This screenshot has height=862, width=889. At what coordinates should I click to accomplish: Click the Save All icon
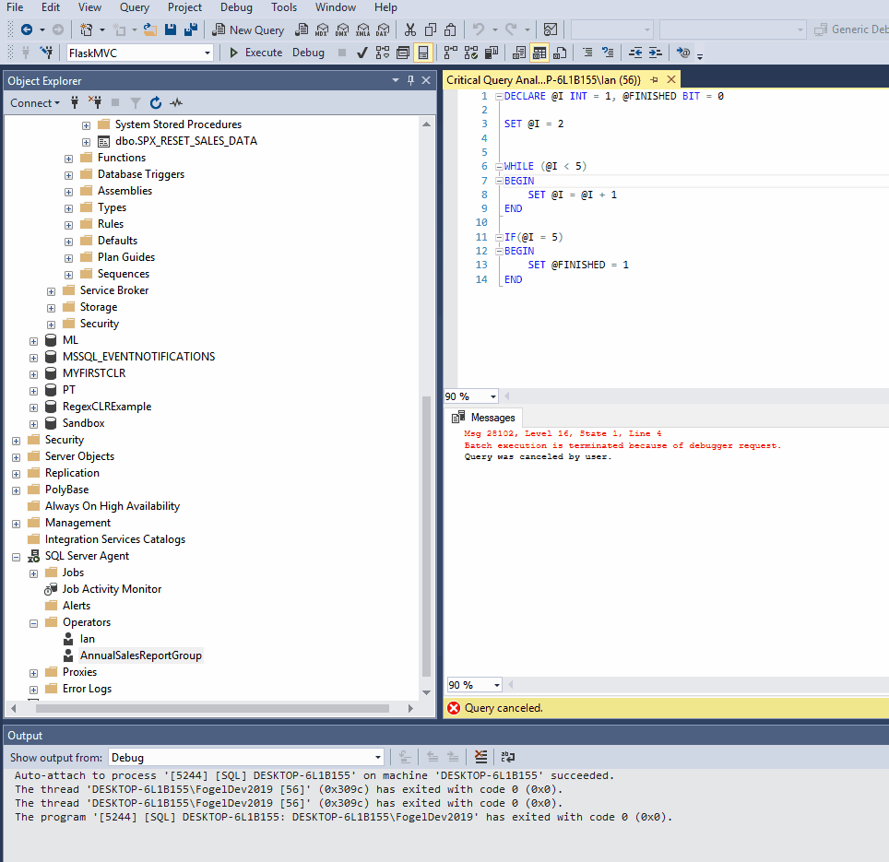[191, 30]
